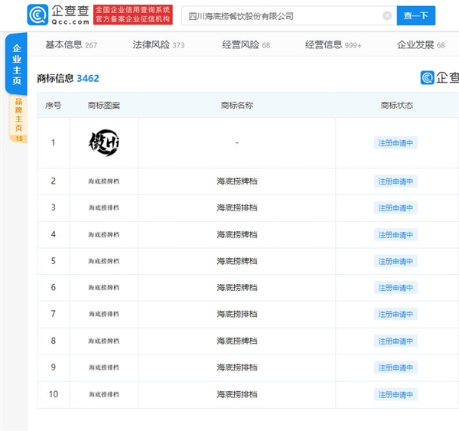The width and height of the screenshot is (459, 431).
Task: Open trademark thumbnail in row 2
Action: point(104,181)
